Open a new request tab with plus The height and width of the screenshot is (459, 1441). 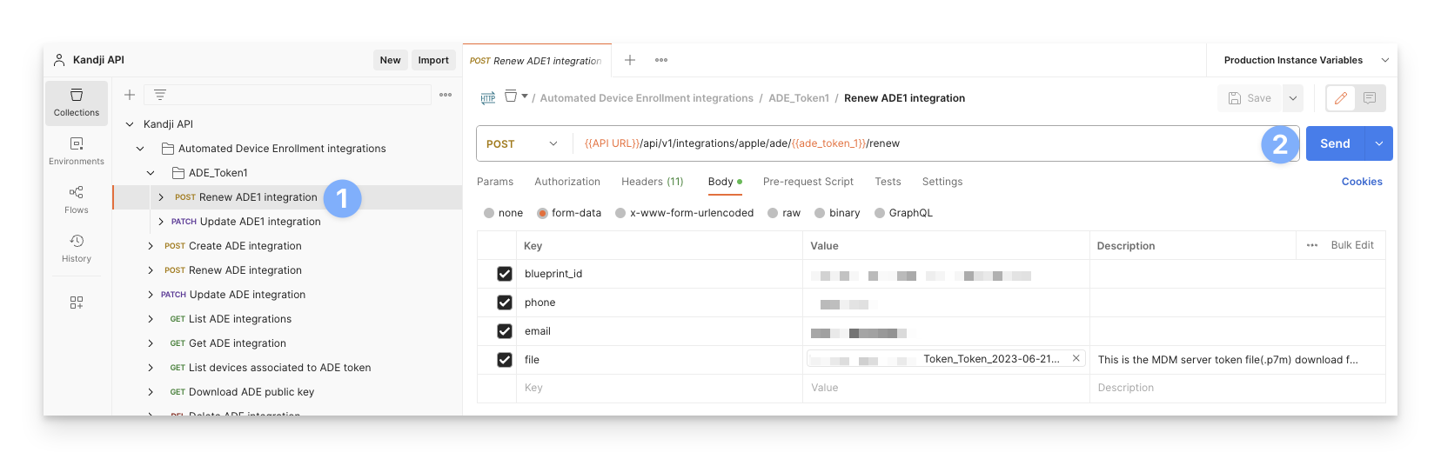pyautogui.click(x=630, y=60)
